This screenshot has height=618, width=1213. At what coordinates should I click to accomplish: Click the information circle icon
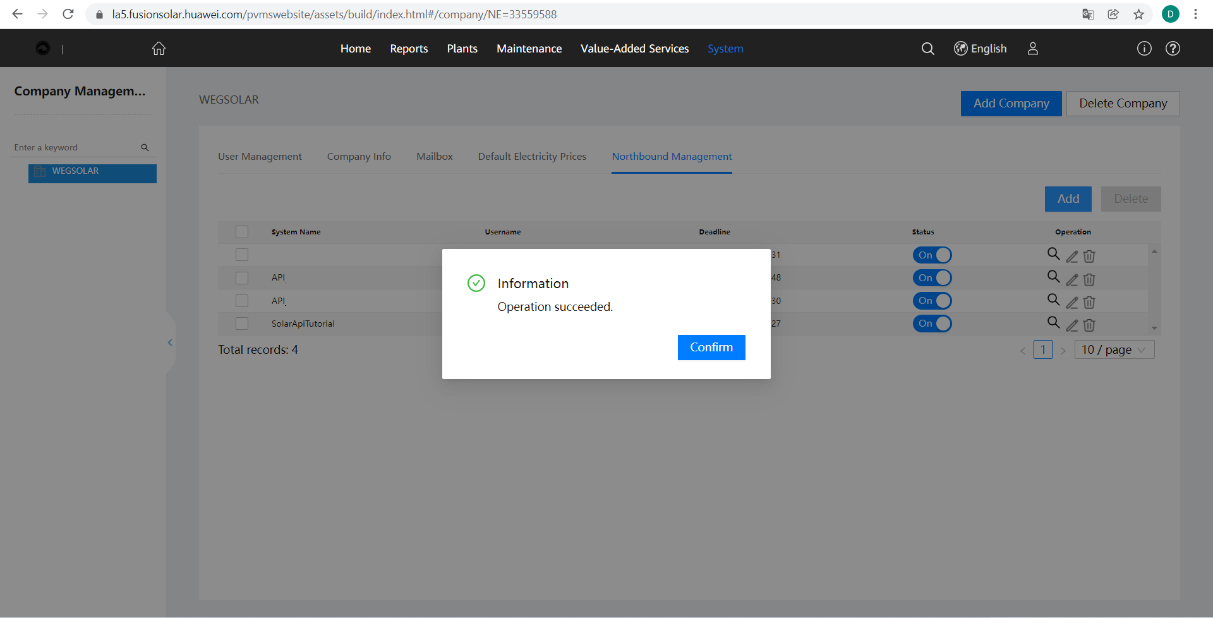(x=1144, y=49)
